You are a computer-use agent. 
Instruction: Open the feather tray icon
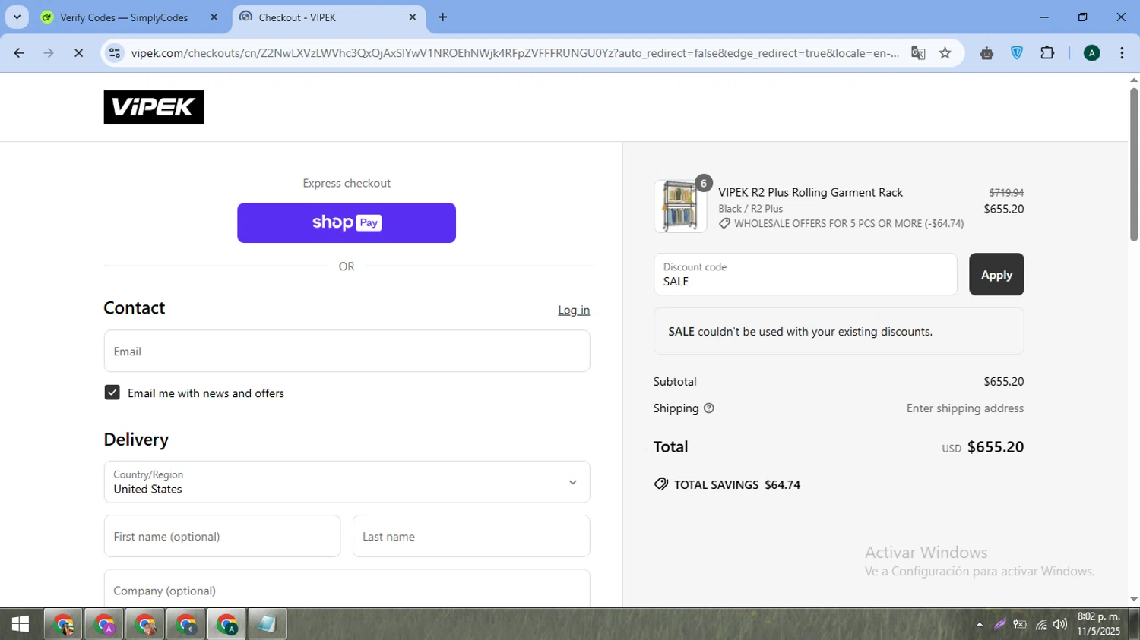[x=1000, y=625]
